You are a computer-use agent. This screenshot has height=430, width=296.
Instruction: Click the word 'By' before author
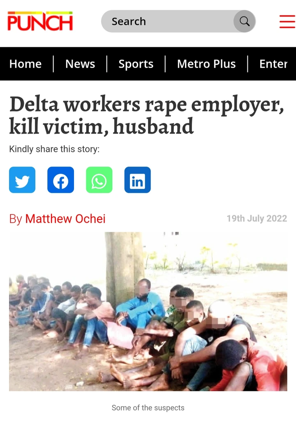[16, 219]
